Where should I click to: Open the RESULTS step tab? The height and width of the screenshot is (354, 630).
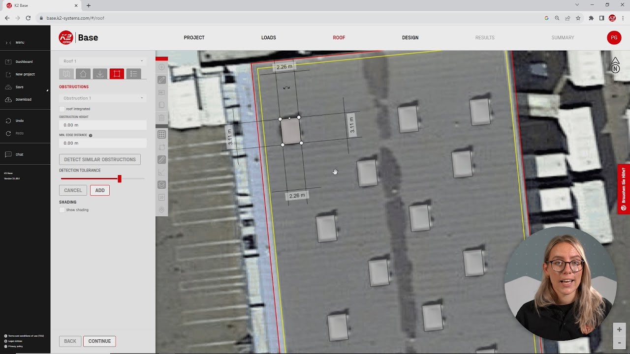tap(485, 38)
